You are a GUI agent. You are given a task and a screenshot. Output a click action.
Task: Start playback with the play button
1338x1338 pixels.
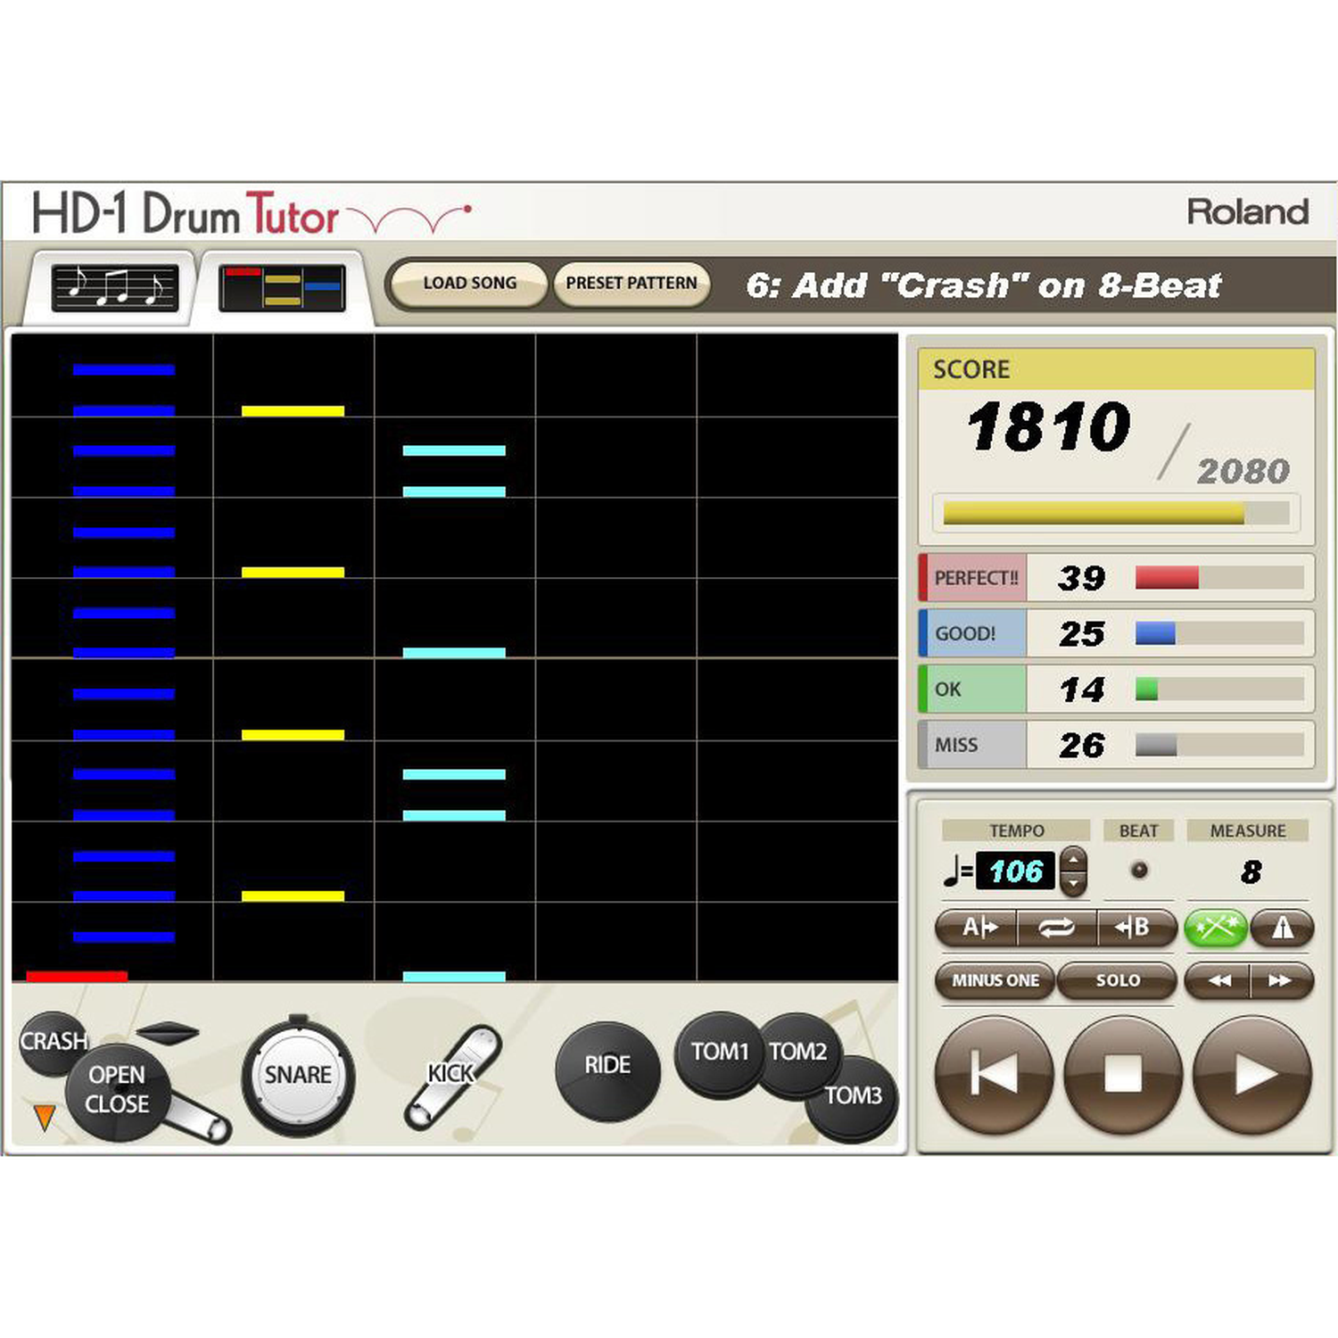pos(1252,1074)
